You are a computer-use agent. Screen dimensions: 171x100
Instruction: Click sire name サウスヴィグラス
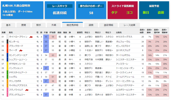(x=124, y=37)
